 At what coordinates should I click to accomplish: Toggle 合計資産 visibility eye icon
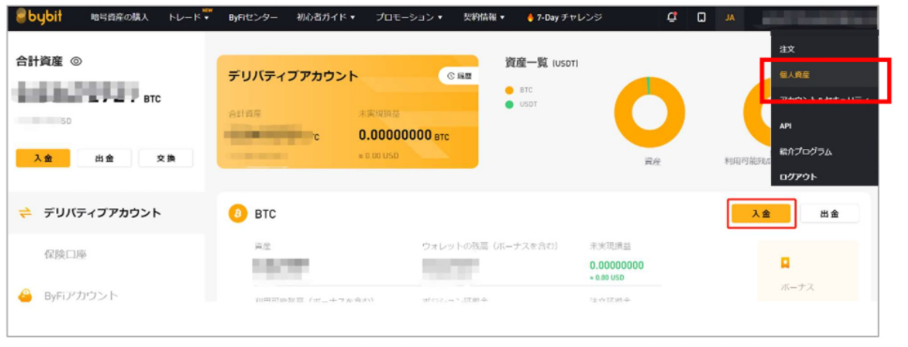coord(75,61)
